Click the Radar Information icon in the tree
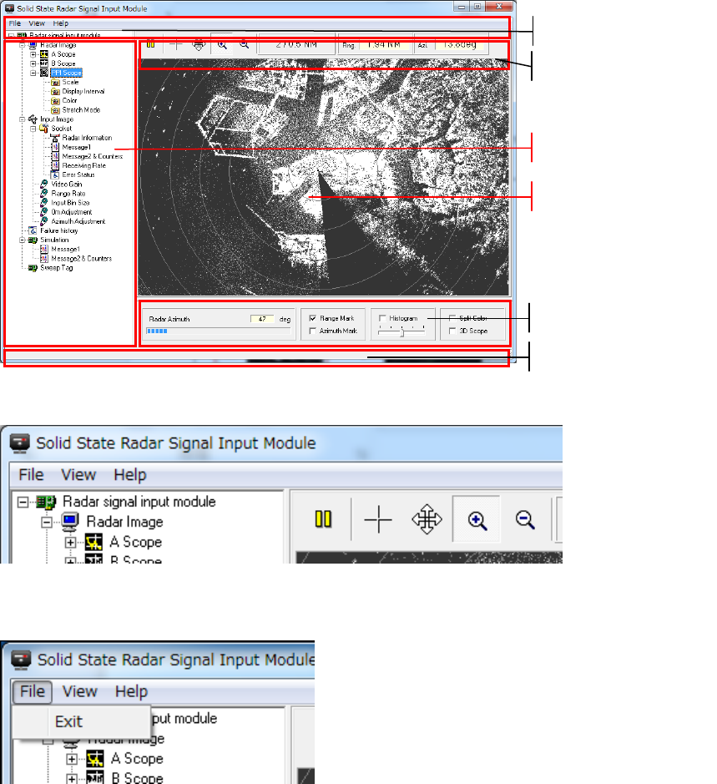 tap(55, 138)
